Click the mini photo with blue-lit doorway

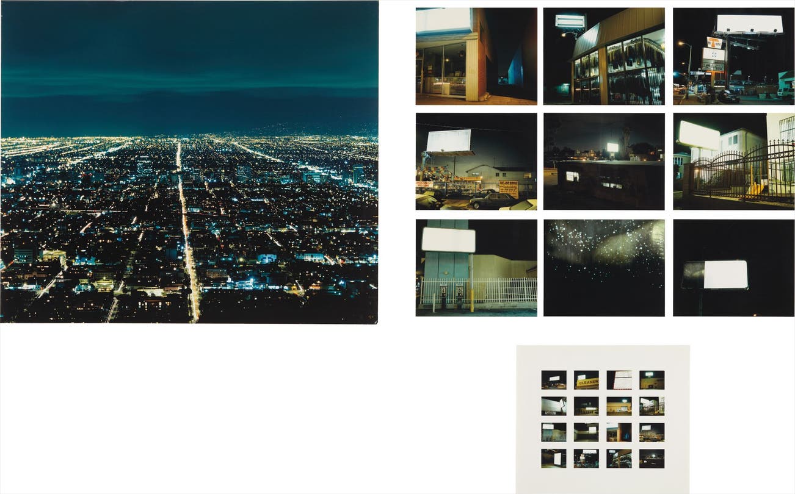click(619, 432)
